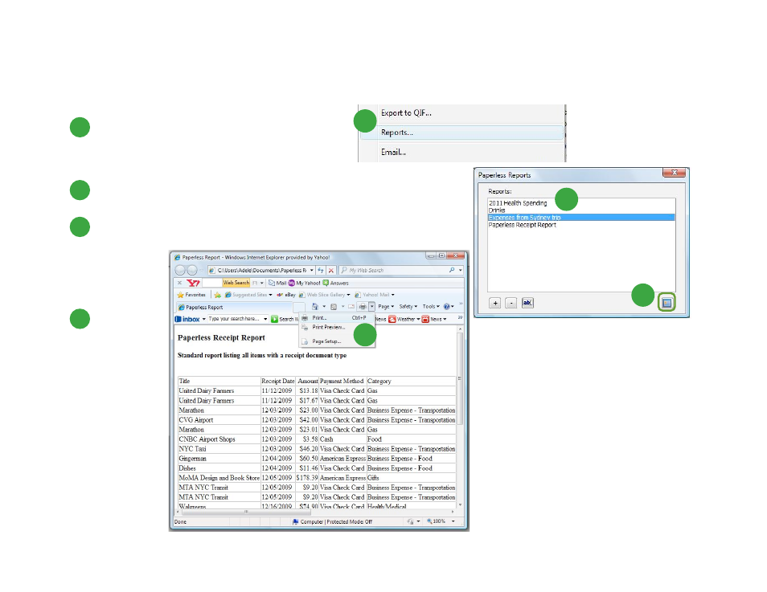Open search provider dropdown arrow
Image resolution: width=767 pixels, height=592 pixels.
[461, 270]
